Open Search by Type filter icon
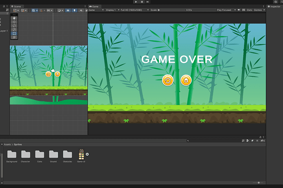The image size is (283, 188). pyautogui.click(x=248, y=141)
